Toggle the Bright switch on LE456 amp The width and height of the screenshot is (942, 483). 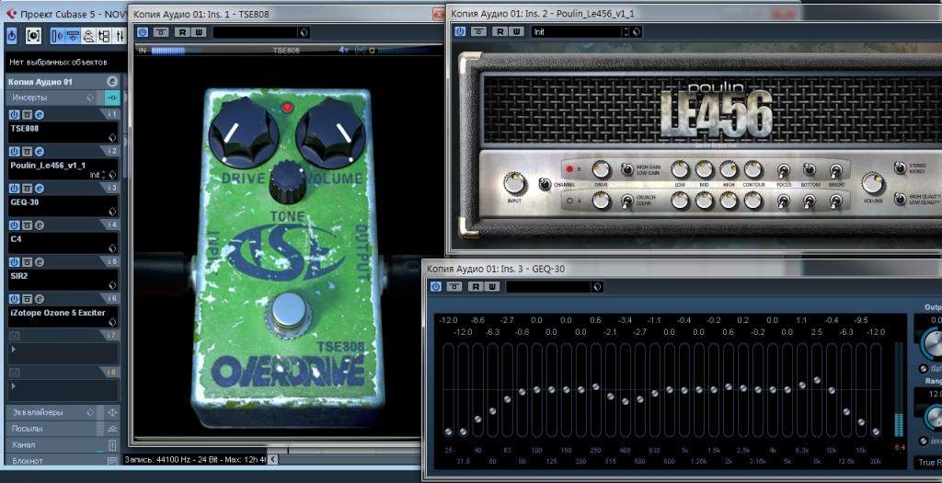(x=835, y=171)
